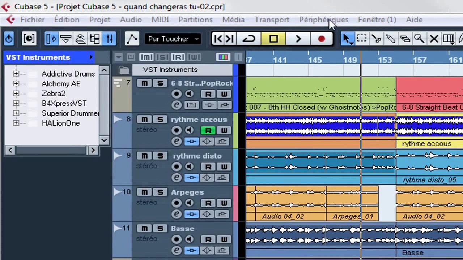The image size is (463, 260).
Task: Select the Arpeges_01 audio clip
Action: click(352, 203)
